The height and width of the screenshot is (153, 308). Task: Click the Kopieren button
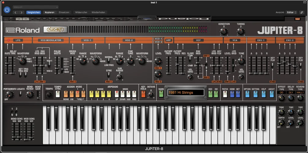tap(49, 12)
